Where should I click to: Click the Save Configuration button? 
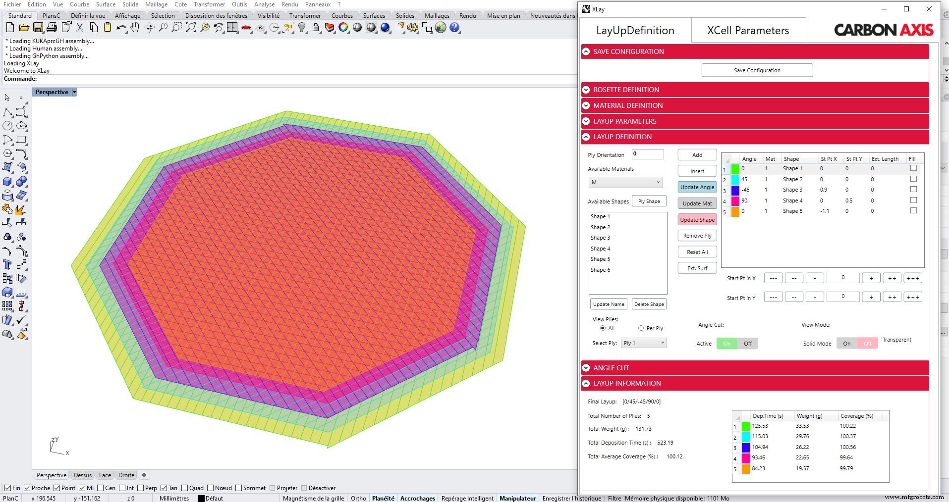coord(757,70)
